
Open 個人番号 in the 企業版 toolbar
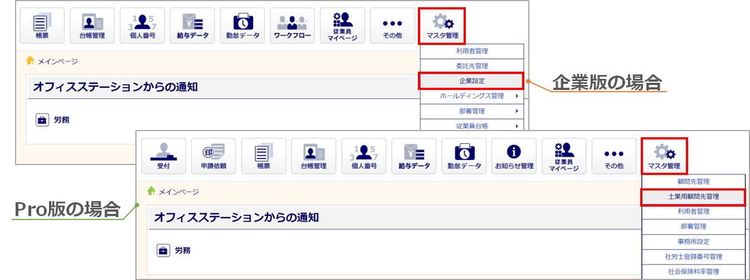click(142, 26)
